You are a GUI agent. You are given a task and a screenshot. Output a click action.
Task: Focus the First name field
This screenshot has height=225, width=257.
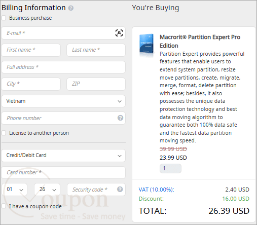click(31, 50)
